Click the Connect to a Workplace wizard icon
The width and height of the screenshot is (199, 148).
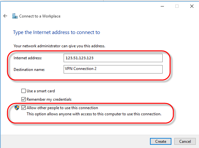pyautogui.click(x=15, y=16)
